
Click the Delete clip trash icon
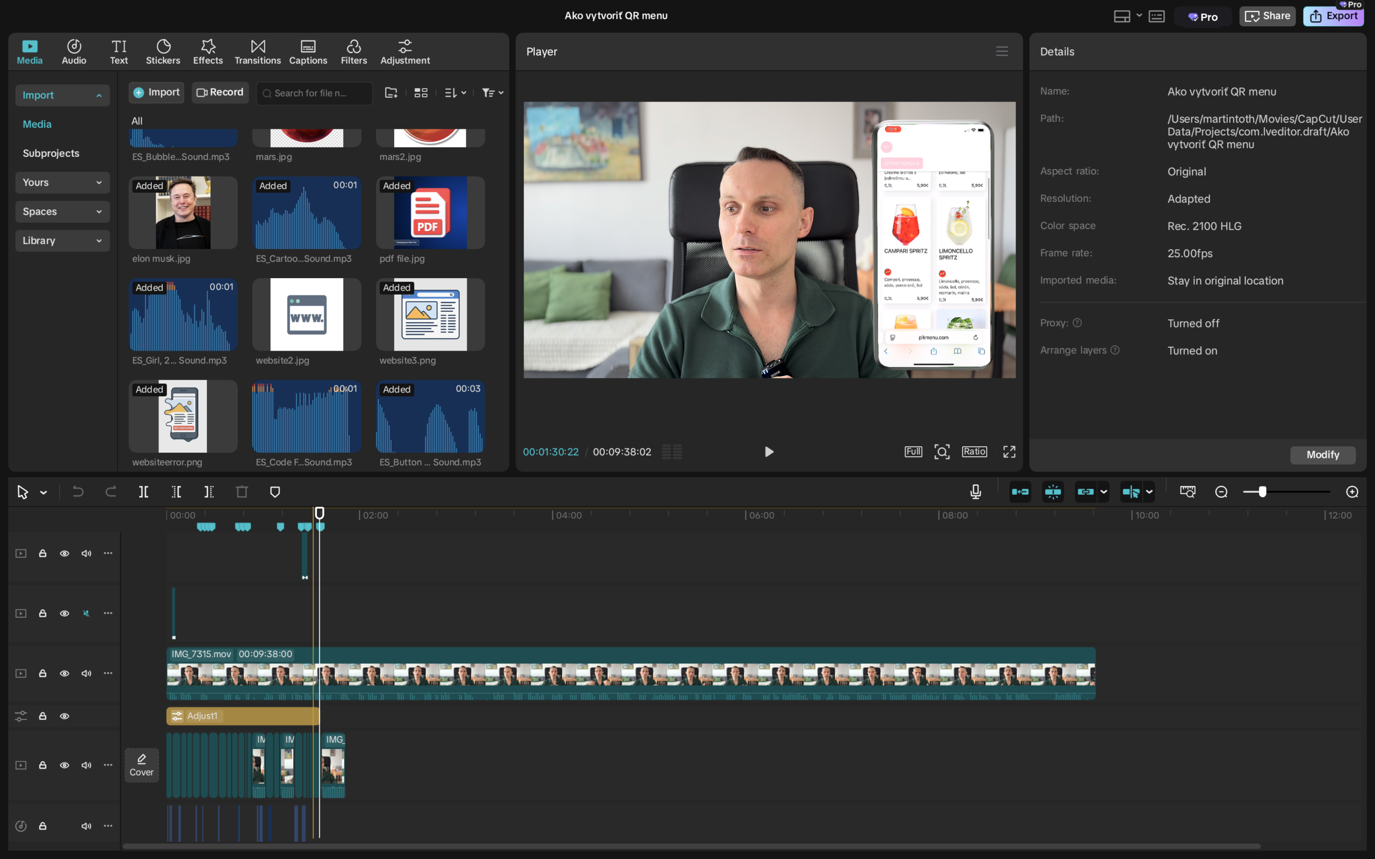pyautogui.click(x=242, y=492)
